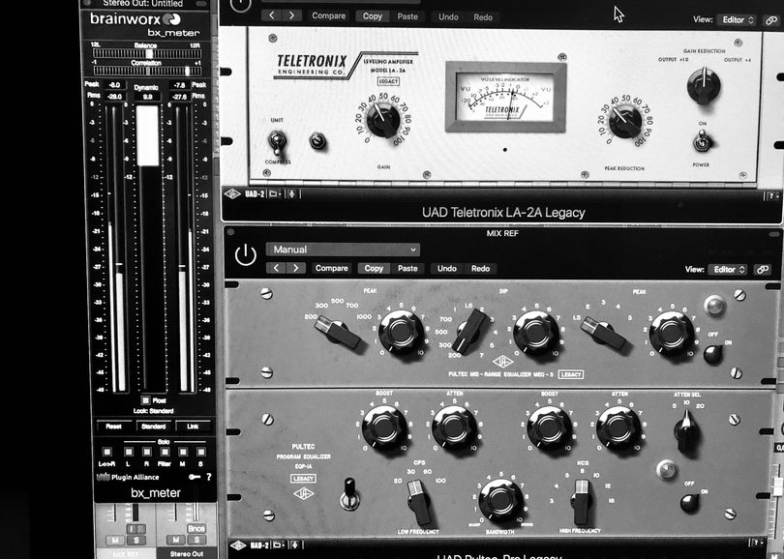Enable the L<>R swap checkbox in bx_meter
Screen dimensions: 784x559
[x=107, y=452]
